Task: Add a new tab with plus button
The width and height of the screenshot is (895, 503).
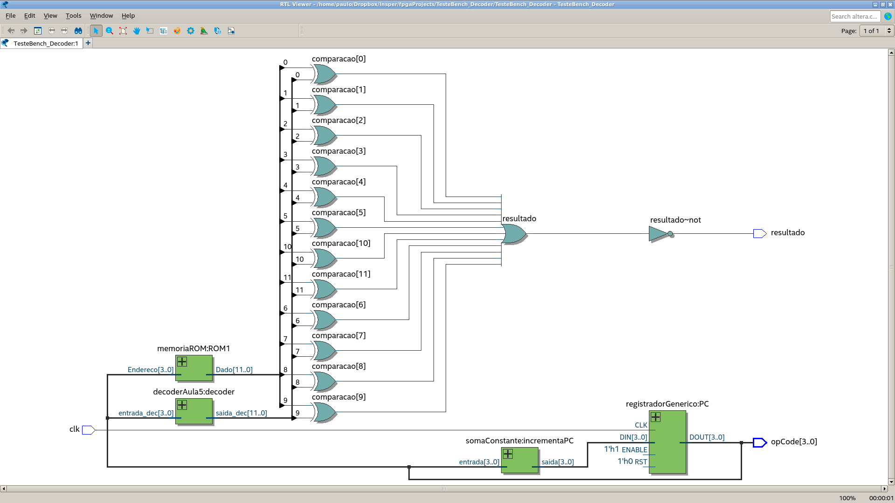Action: tap(88, 43)
